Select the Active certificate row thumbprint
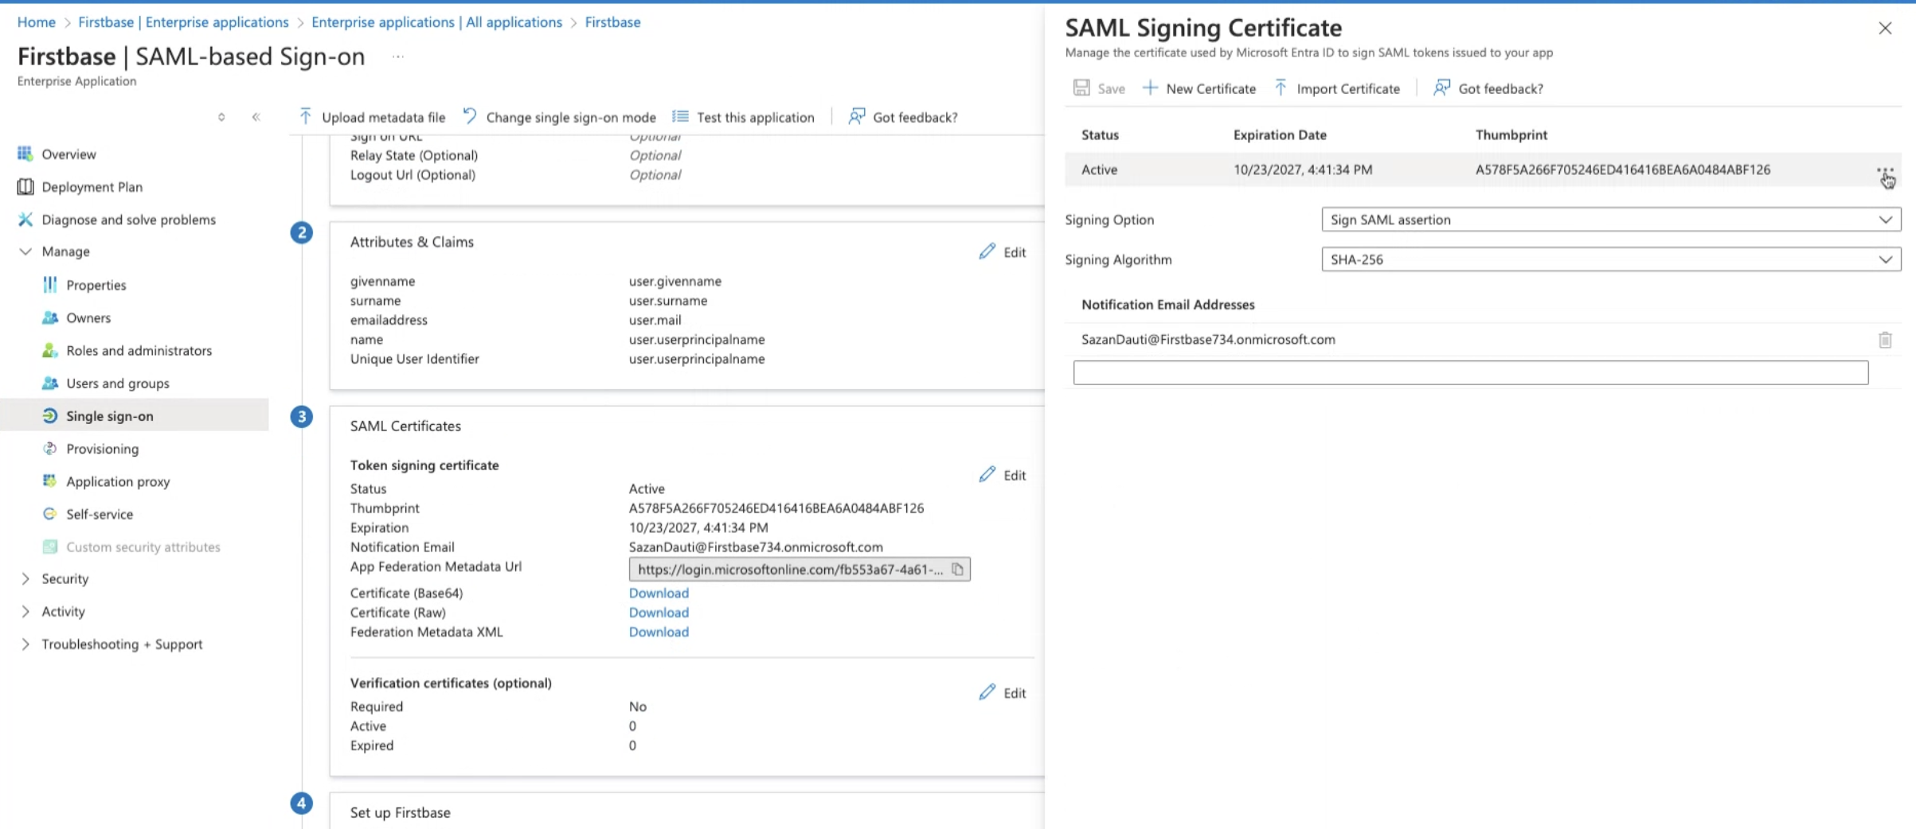 point(1622,169)
